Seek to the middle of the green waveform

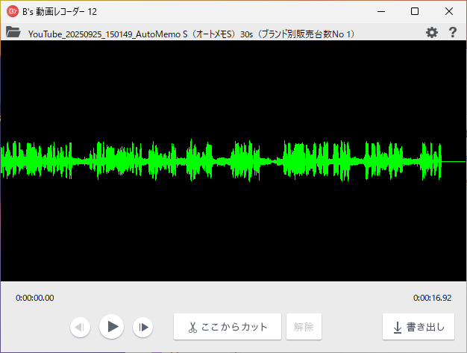[224, 160]
